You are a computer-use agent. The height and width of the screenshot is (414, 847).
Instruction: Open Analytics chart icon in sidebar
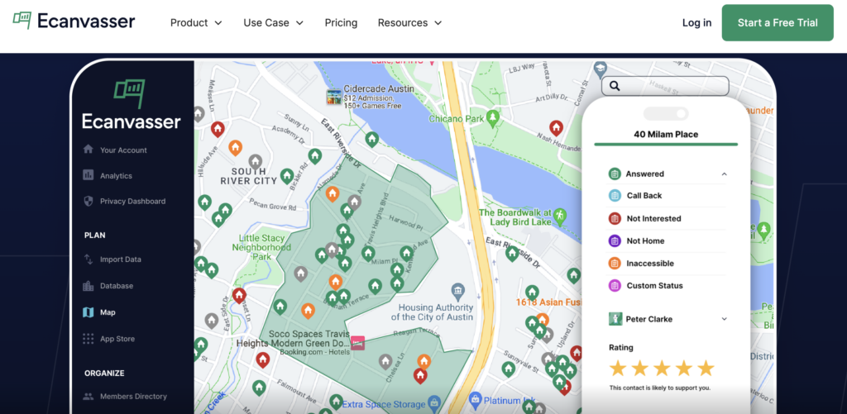click(88, 175)
